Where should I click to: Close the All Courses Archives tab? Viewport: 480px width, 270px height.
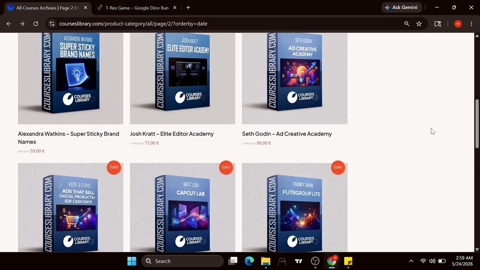(x=85, y=7)
